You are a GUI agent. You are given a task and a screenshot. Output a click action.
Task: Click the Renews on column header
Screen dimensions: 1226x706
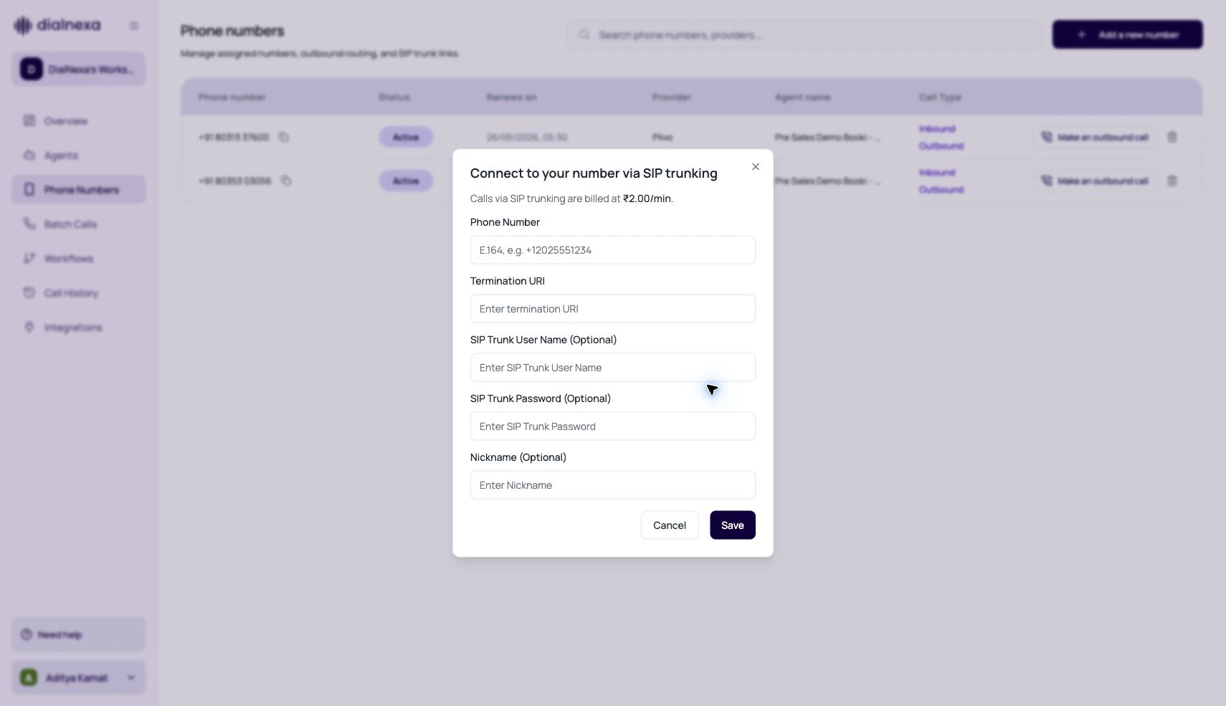511,97
